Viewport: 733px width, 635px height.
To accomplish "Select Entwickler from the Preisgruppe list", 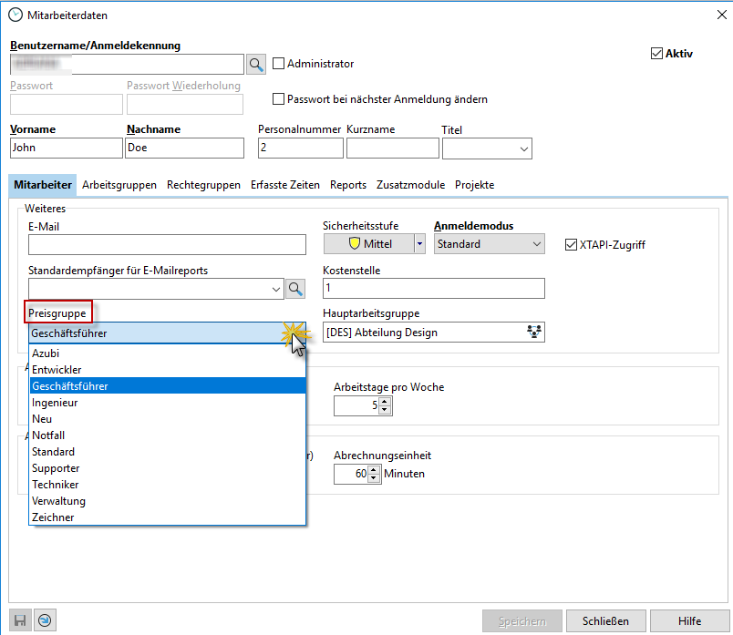I will click(x=57, y=370).
